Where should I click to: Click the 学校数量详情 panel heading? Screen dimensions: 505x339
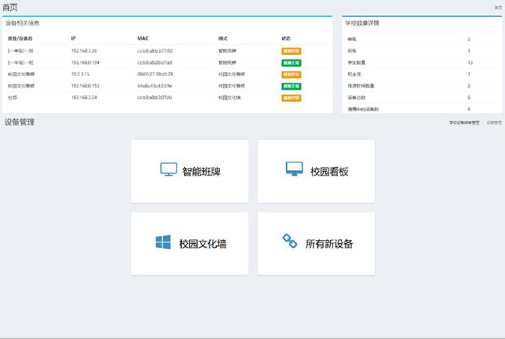click(x=362, y=23)
